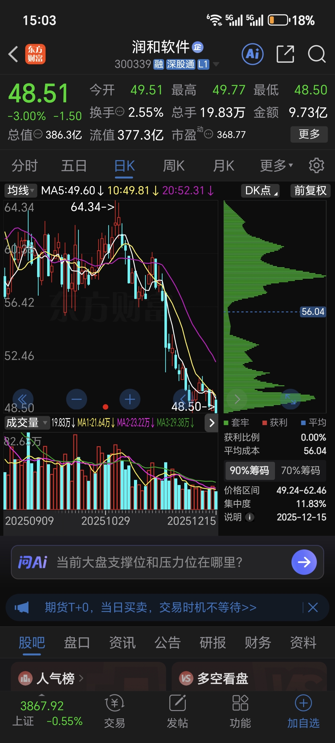335x743 pixels.
Task: Tap the 问AI question input field
Action: pos(167,562)
